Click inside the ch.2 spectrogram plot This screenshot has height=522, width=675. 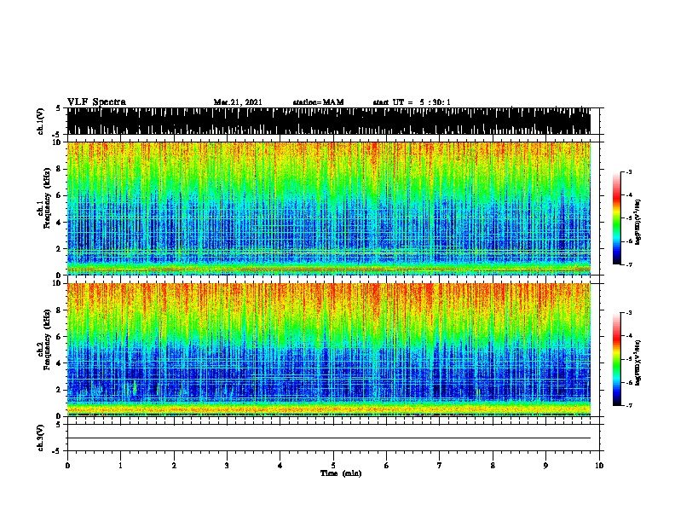click(329, 350)
